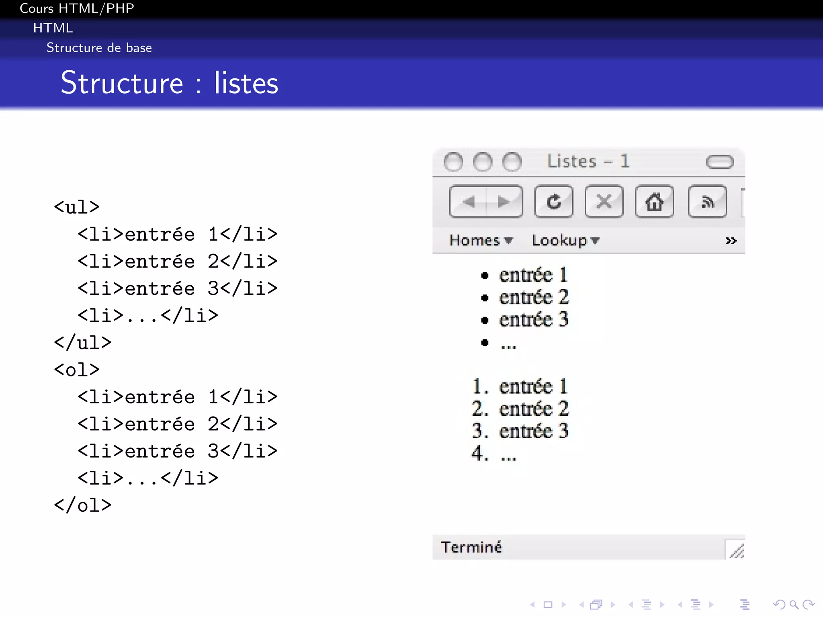
Task: Click the presentation outline icon
Action: [745, 605]
